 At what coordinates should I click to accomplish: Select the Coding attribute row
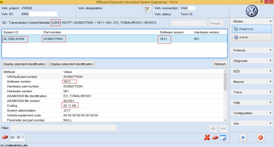(x=113, y=106)
